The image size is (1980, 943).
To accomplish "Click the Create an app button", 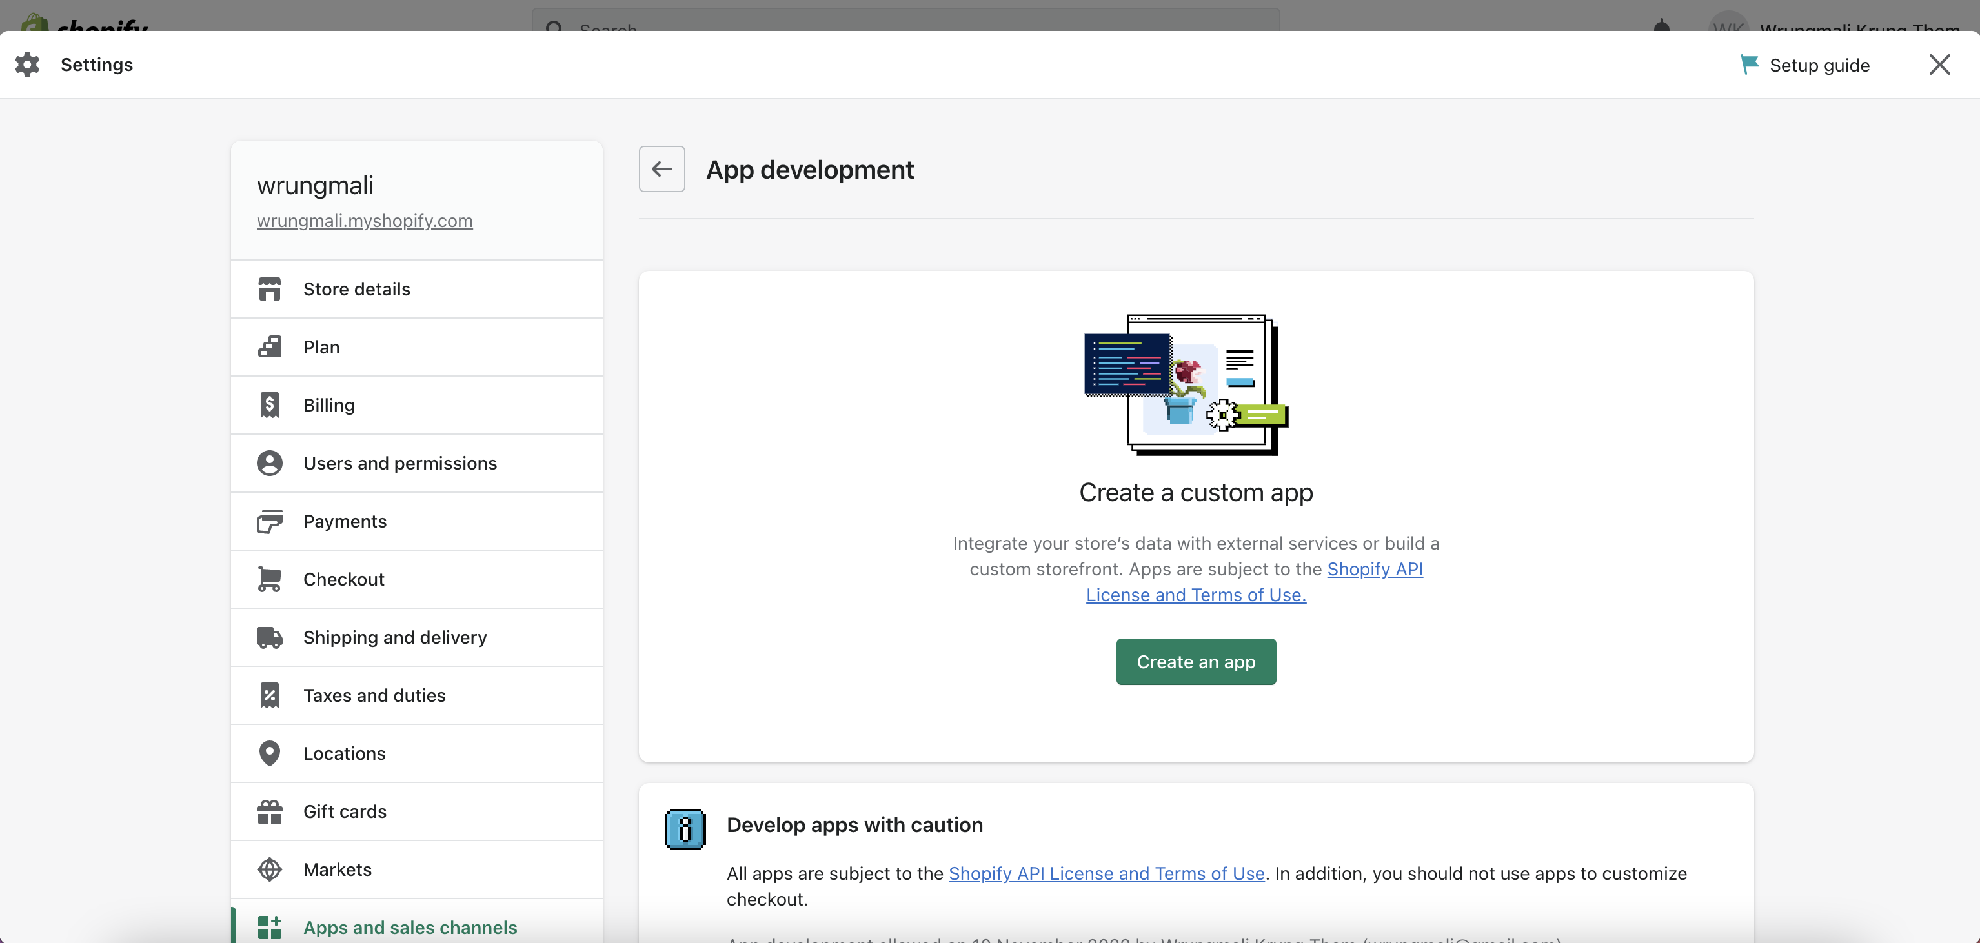I will 1196,662.
